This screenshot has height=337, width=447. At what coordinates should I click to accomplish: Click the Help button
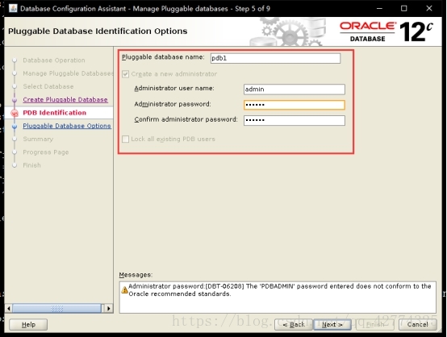(x=28, y=324)
